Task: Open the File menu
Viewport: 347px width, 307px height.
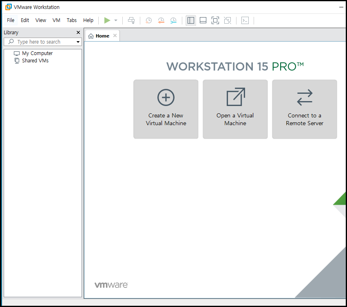Action: tap(11, 20)
